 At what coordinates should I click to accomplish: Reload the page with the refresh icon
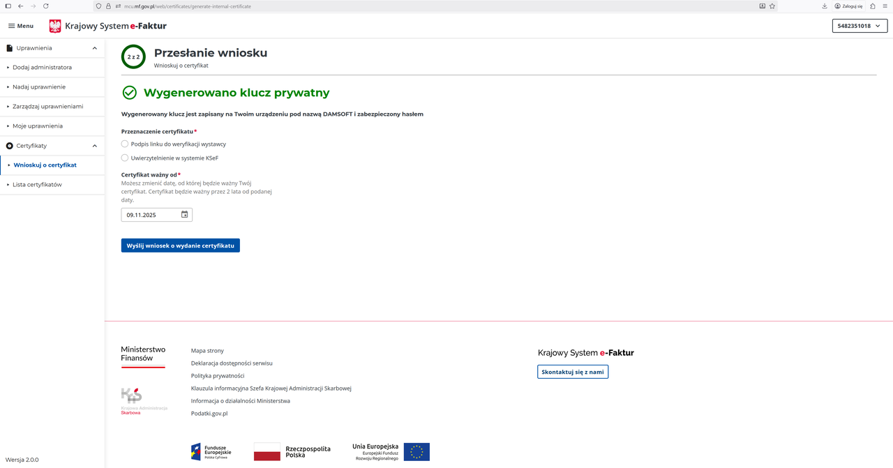(46, 6)
